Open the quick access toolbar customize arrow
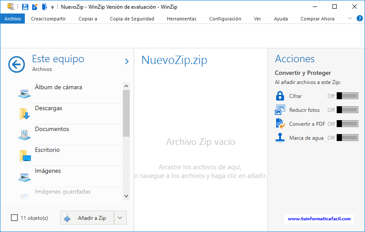 tap(53, 7)
